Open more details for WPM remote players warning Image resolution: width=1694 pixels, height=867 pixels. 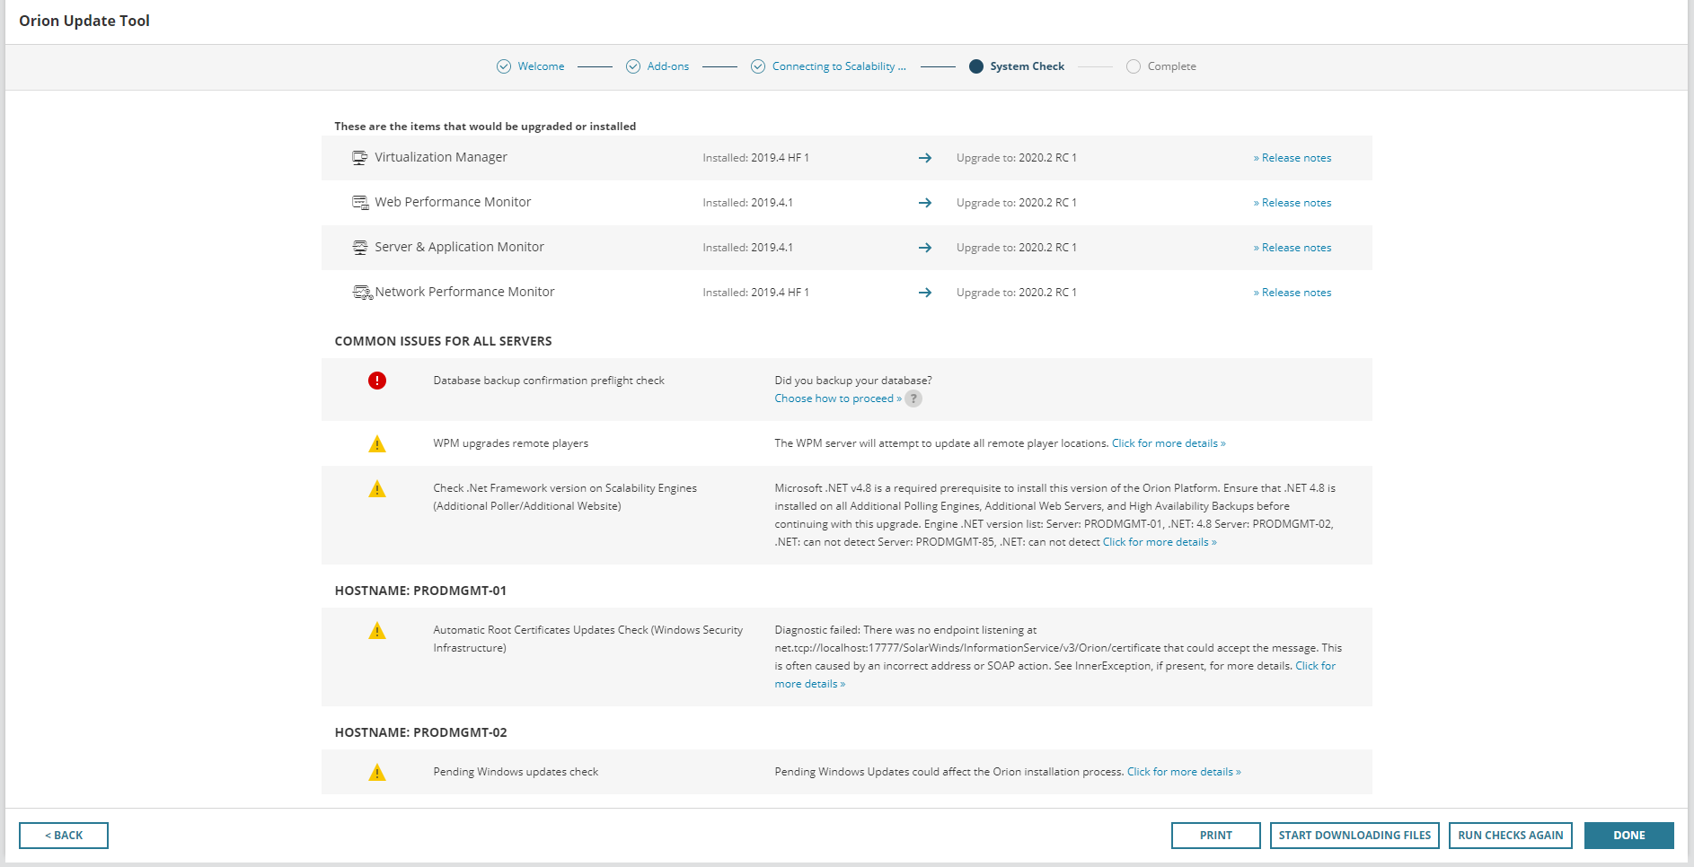point(1169,443)
